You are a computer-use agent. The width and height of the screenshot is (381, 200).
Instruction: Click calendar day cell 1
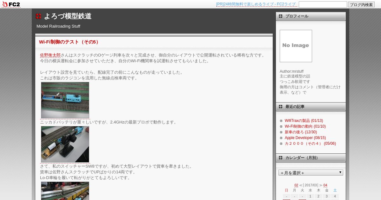point(311,197)
